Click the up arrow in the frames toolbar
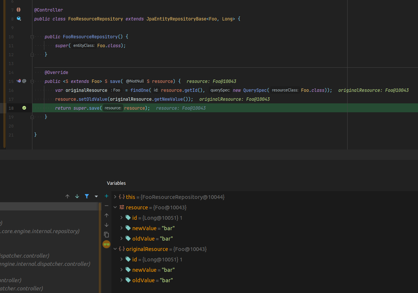 (67, 196)
